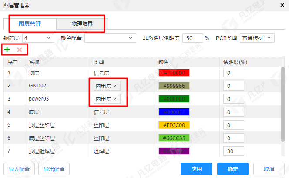Click the 确定 button
The height and width of the screenshot is (178, 289).
232,169
